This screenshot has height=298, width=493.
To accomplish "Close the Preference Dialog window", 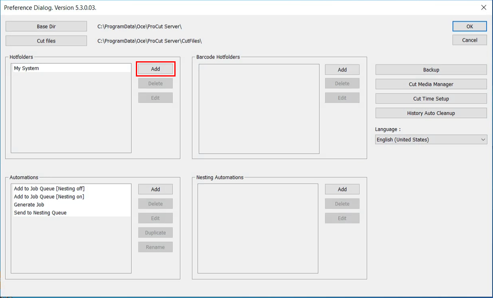I will (483, 7).
